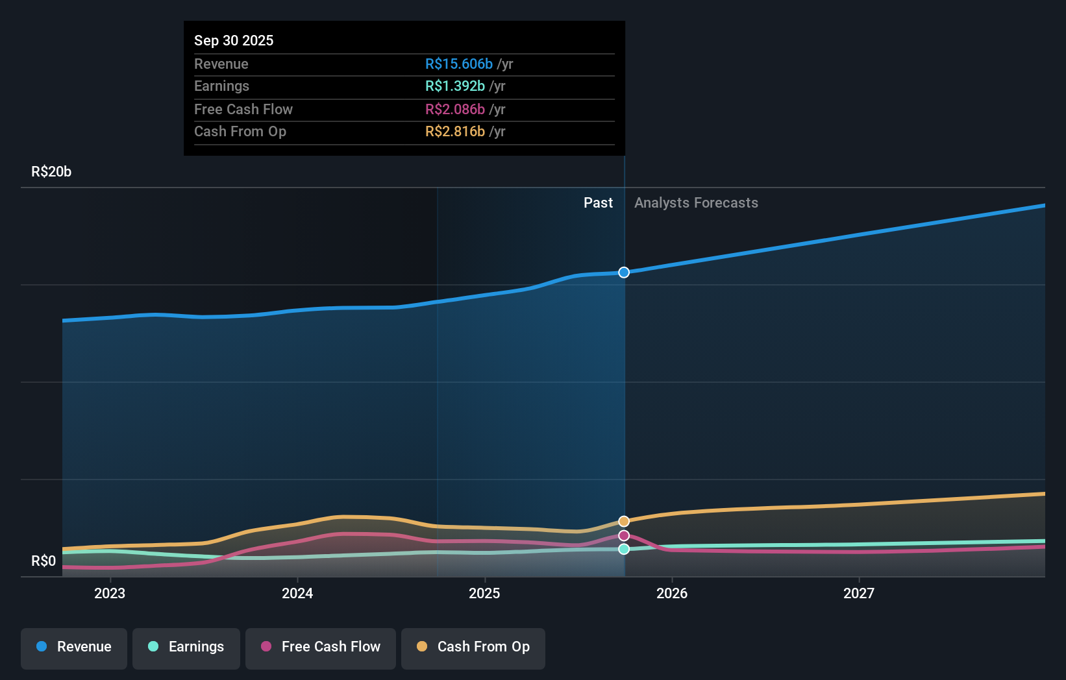Toggle the Earnings series visibility

(x=186, y=647)
